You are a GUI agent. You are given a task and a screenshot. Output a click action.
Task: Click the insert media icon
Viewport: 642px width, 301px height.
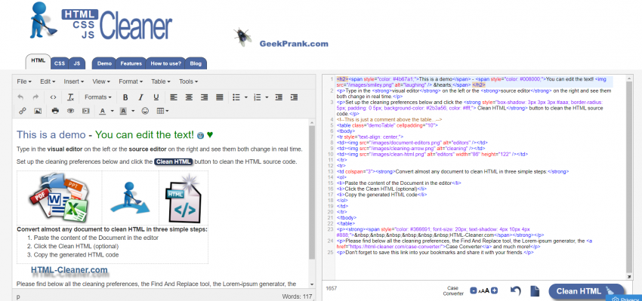85,111
